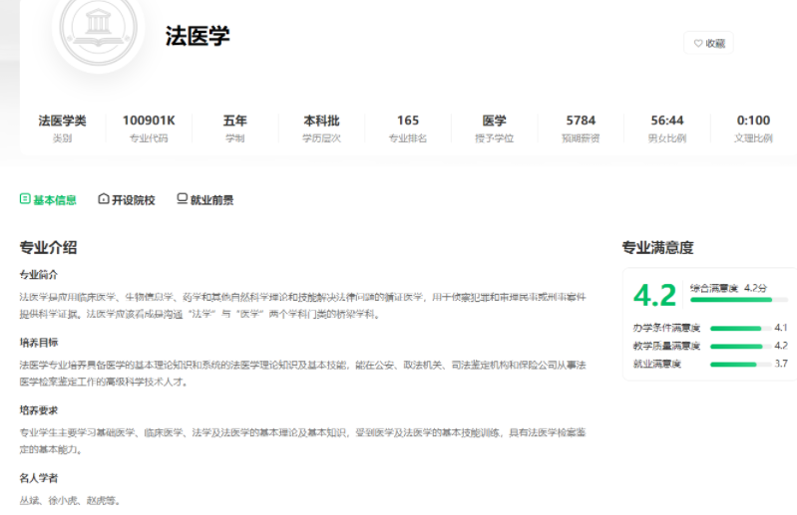This screenshot has height=515, width=797.
Task: Click the 开设院校 house icon
Action: pos(103,199)
